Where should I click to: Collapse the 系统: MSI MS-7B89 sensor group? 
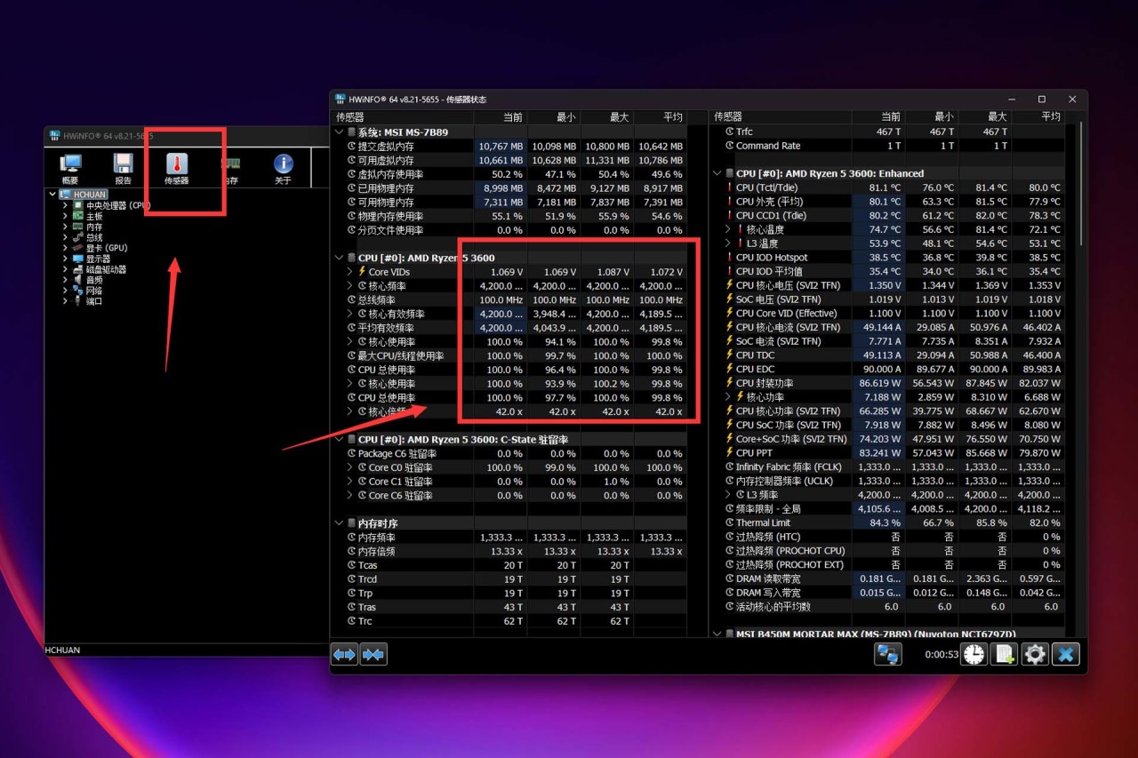[x=339, y=132]
